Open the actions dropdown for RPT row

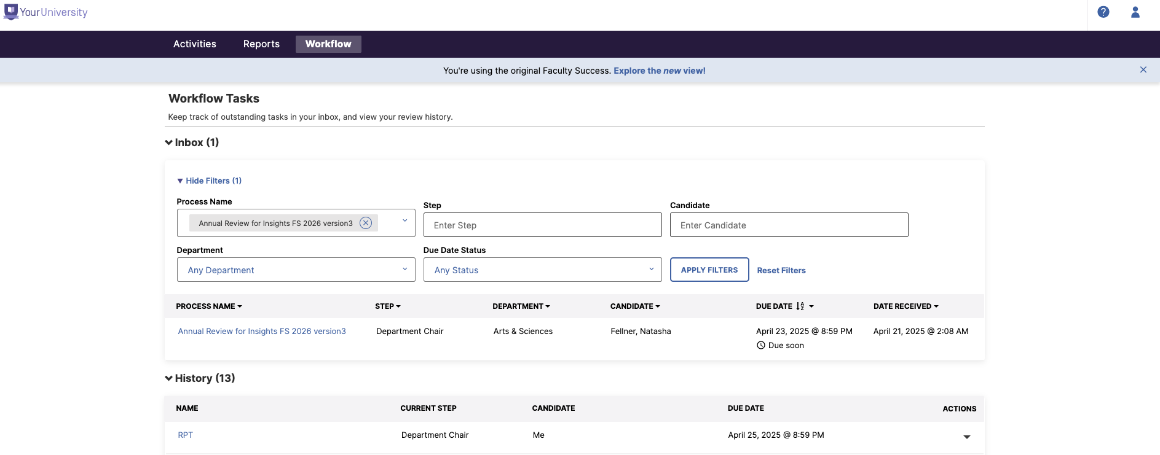966,437
